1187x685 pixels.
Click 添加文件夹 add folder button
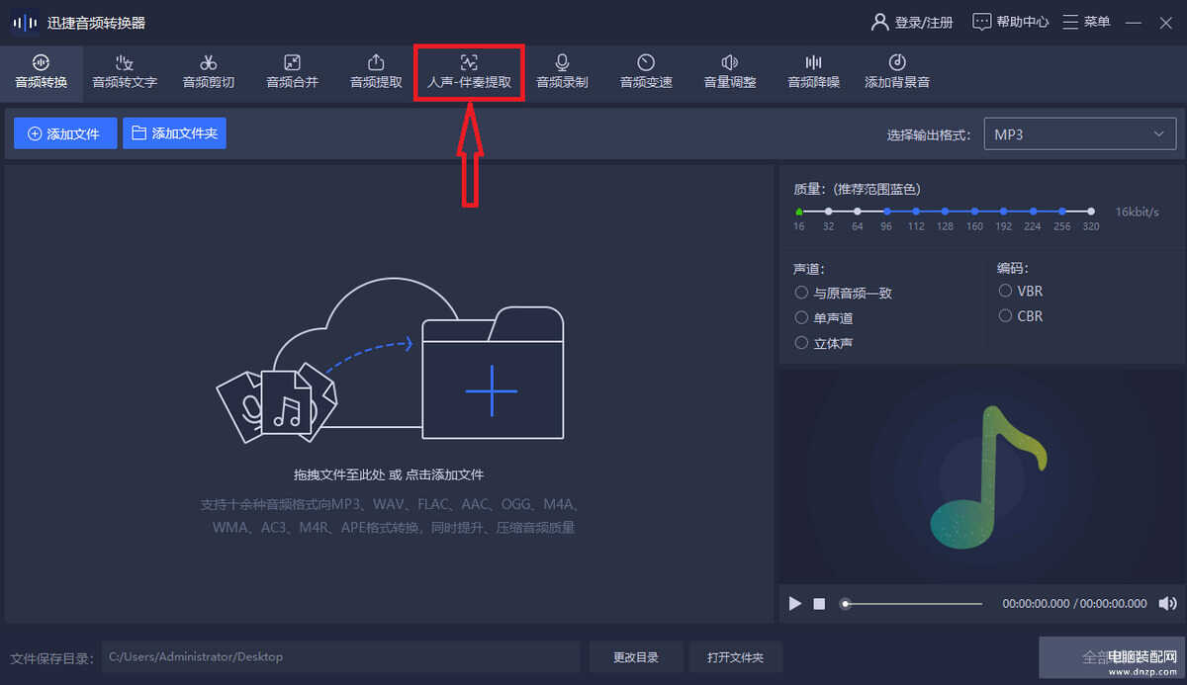click(174, 133)
